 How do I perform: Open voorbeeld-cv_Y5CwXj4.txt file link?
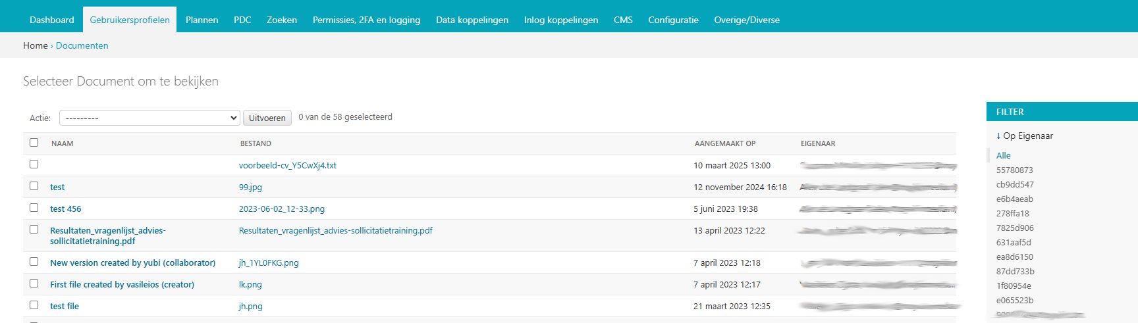287,166
